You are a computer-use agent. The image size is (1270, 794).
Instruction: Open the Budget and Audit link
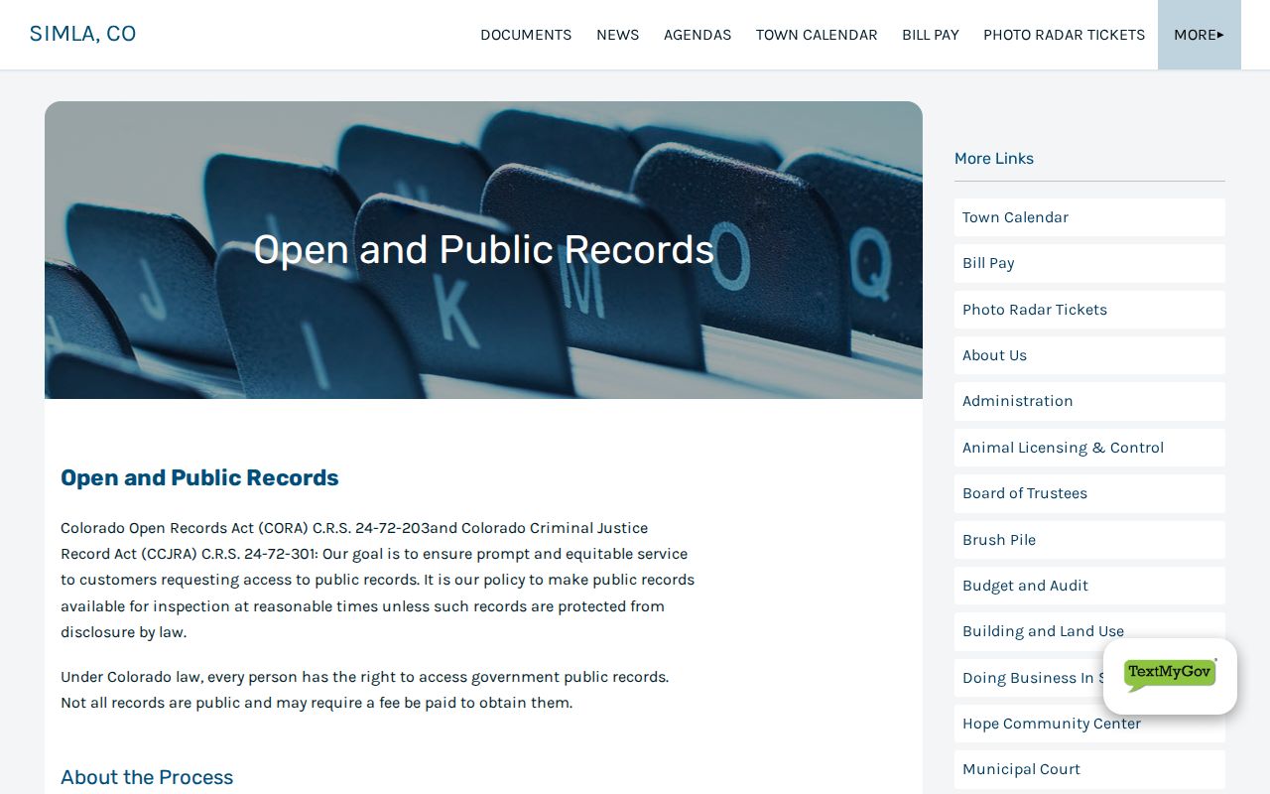[x=1089, y=586]
